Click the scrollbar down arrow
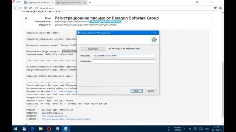This screenshot has width=236, height=132. pos(223,124)
